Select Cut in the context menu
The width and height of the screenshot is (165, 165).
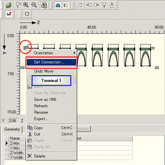(51, 134)
